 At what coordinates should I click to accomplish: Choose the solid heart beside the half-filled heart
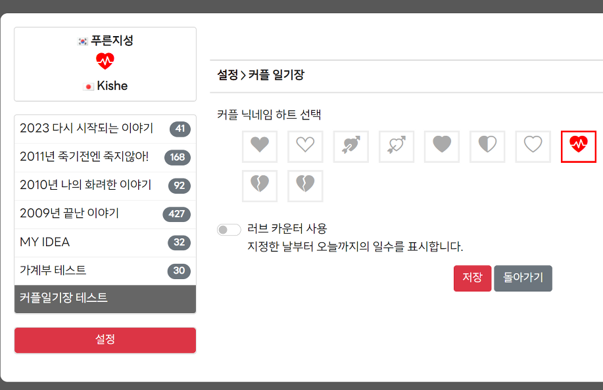point(442,146)
